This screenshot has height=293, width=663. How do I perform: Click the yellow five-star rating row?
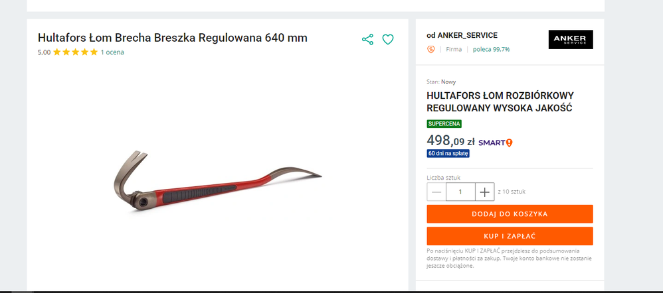pos(75,52)
